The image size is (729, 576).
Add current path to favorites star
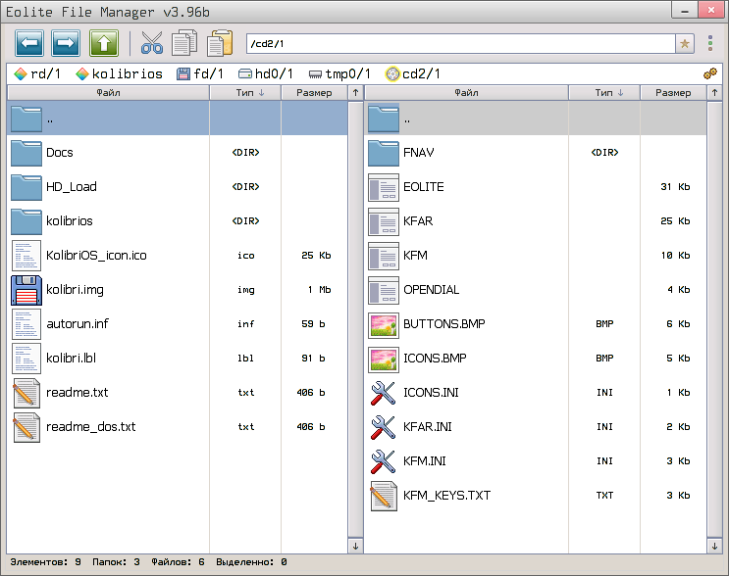pos(685,44)
